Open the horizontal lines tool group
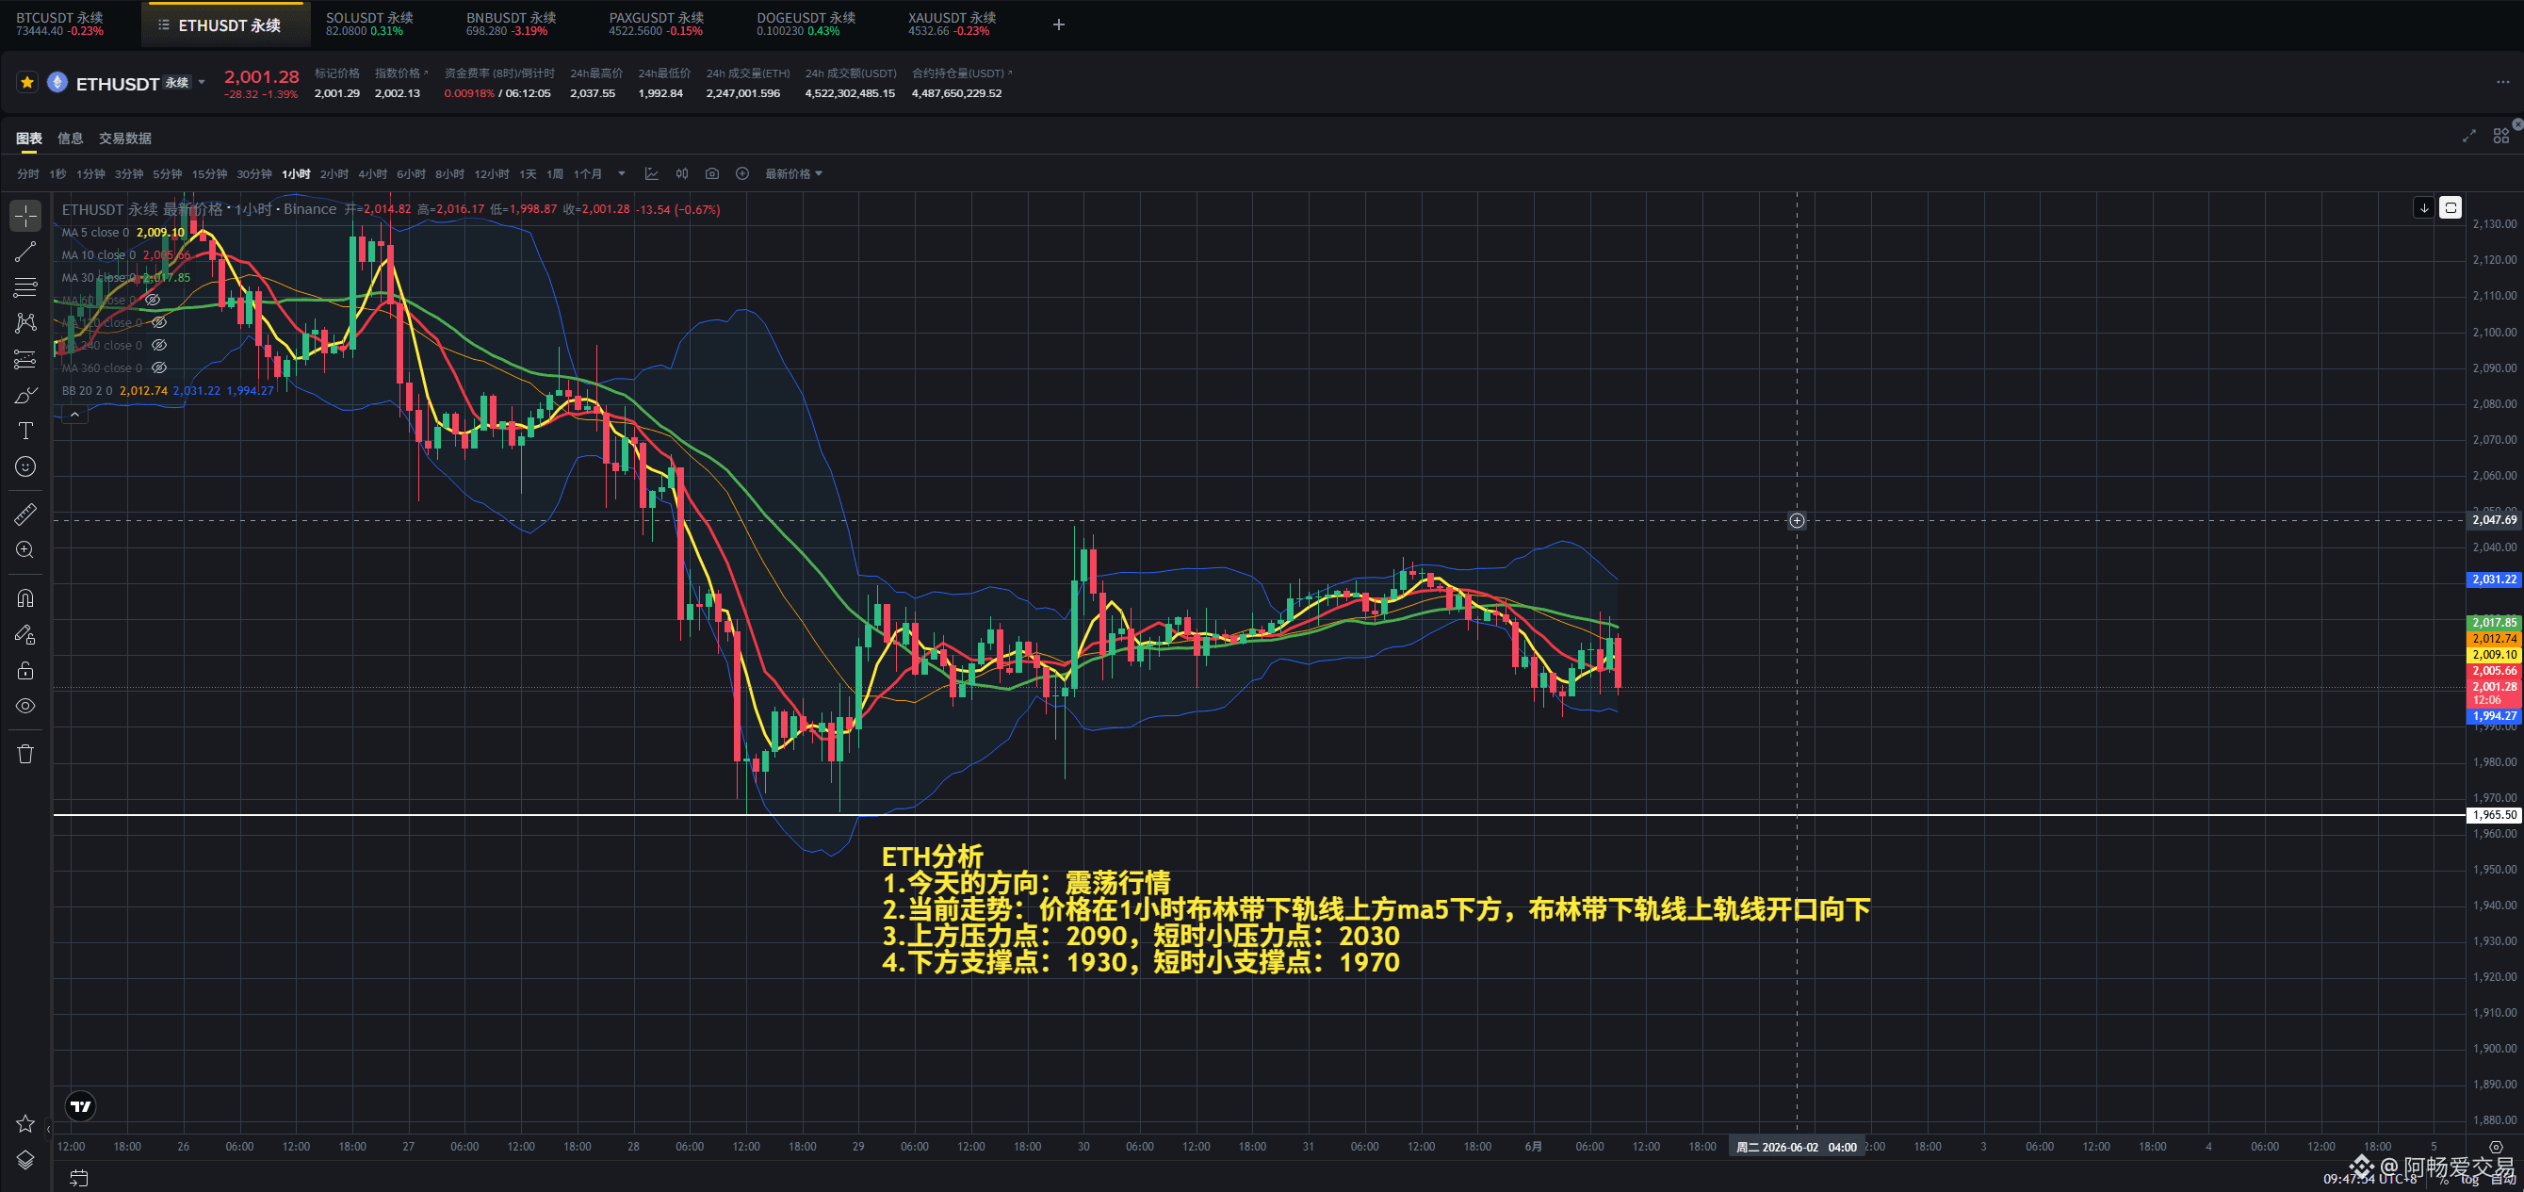Image resolution: width=2524 pixels, height=1192 pixels. point(25,287)
